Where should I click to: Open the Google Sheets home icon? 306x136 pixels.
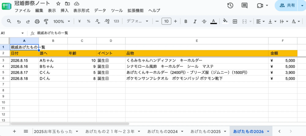click(7, 7)
